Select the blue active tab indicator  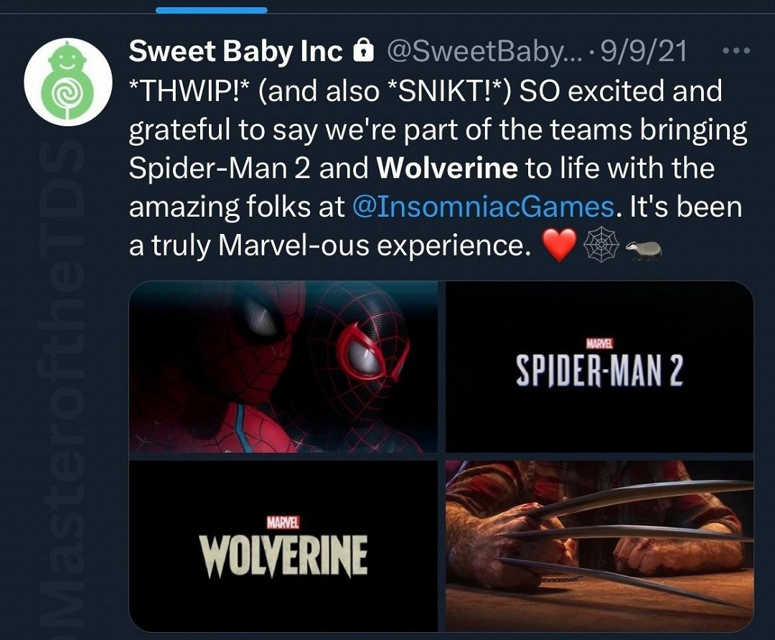[x=211, y=10]
